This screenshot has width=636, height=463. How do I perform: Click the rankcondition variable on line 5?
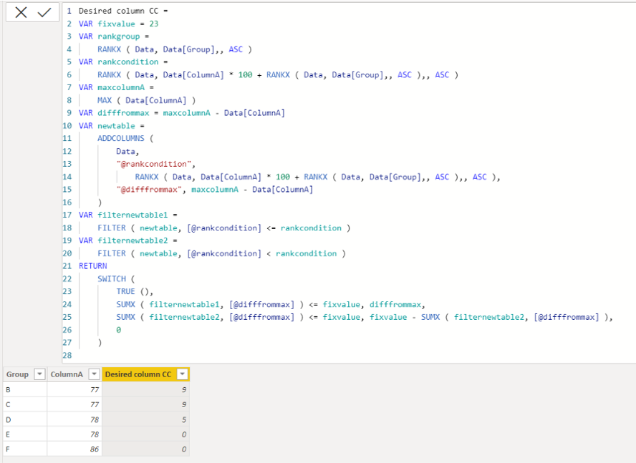coord(127,62)
